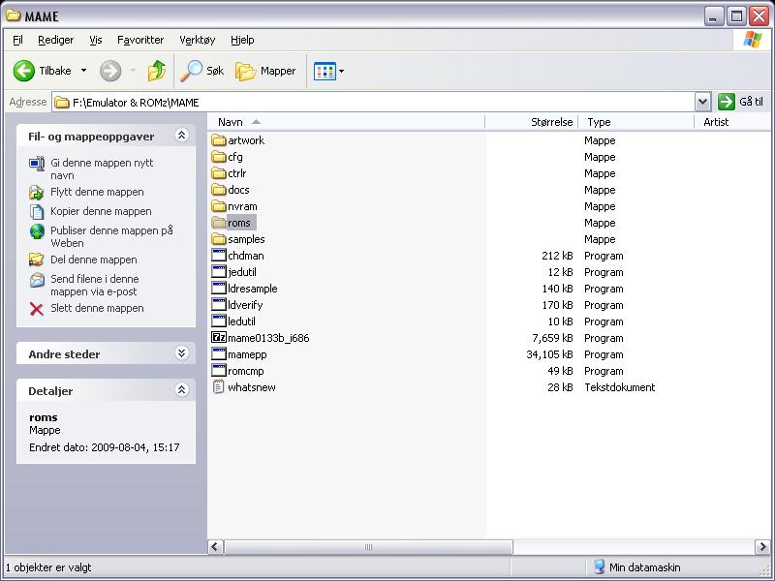Click the 34,105 kB size cell
Screen dimensions: 775x581
pyautogui.click(x=549, y=354)
